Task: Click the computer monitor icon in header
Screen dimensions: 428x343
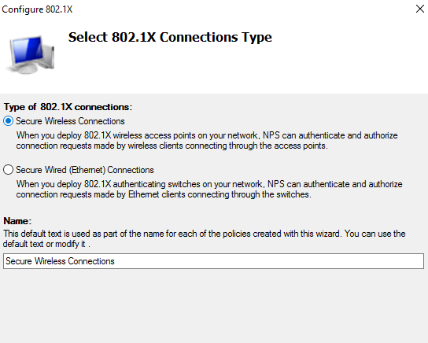Action: tap(31, 54)
